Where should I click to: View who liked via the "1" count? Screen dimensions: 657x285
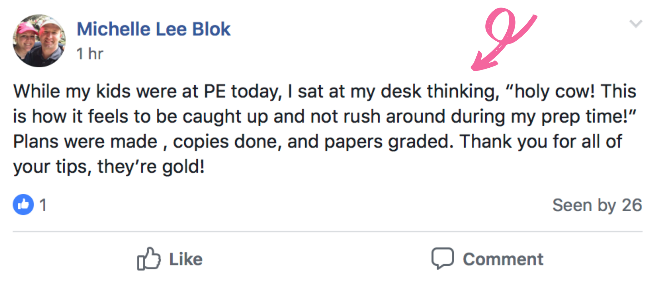coord(43,205)
